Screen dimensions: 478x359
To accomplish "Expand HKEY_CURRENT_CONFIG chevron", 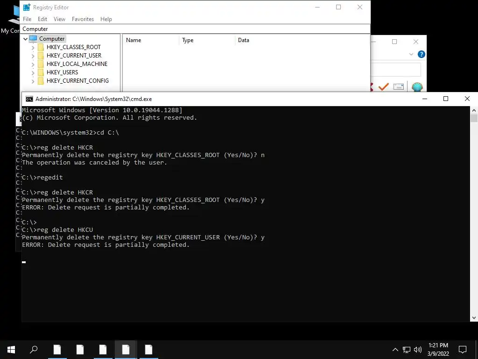I will click(33, 81).
